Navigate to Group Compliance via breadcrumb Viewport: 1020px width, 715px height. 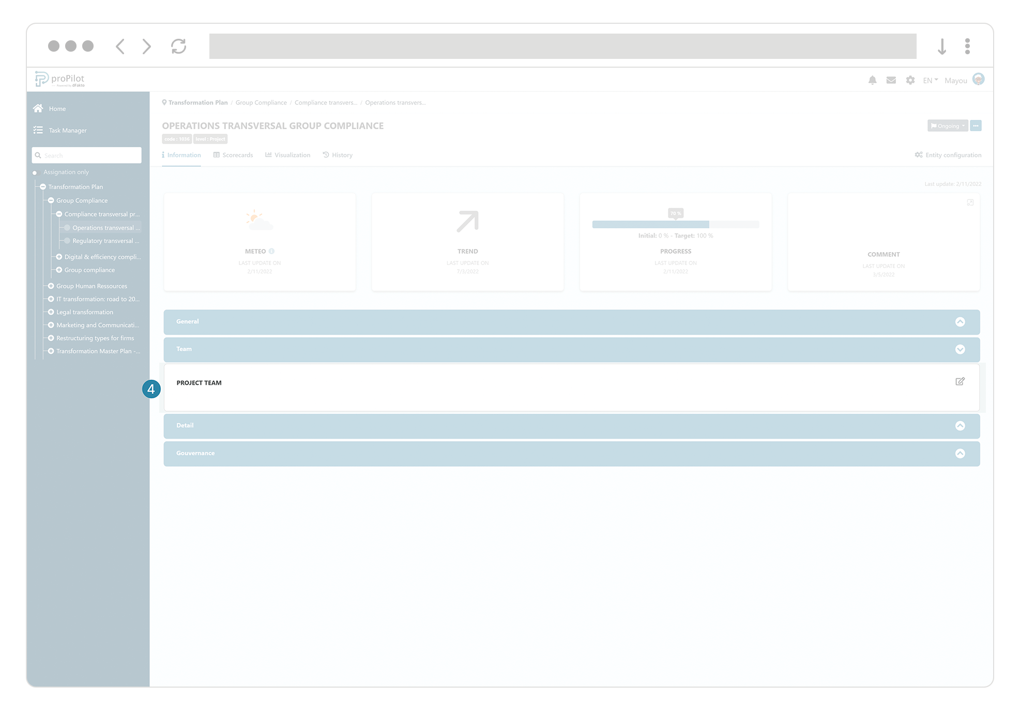(x=261, y=102)
